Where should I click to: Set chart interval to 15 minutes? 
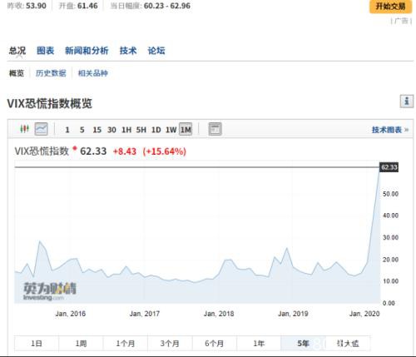click(x=97, y=130)
